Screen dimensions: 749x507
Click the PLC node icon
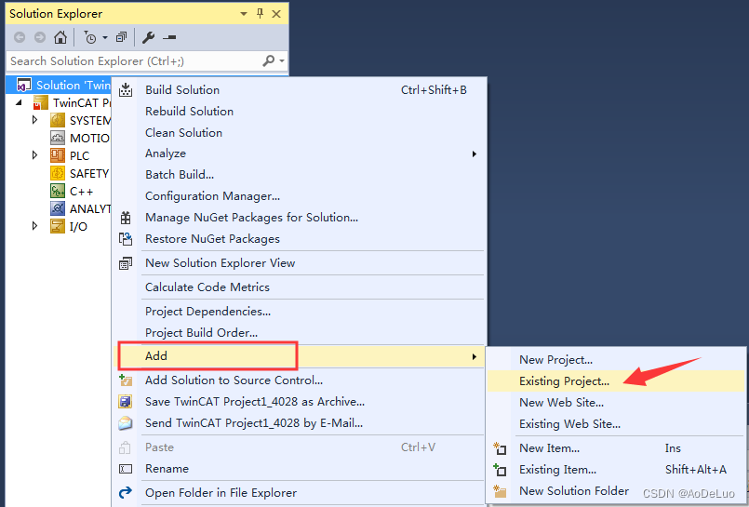(58, 155)
